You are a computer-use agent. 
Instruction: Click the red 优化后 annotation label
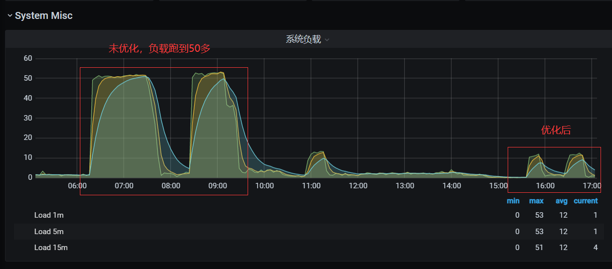556,131
